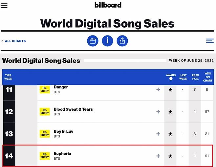The width and height of the screenshot is (216, 167).
Task: Click the share chart icon
Action: 122,41
